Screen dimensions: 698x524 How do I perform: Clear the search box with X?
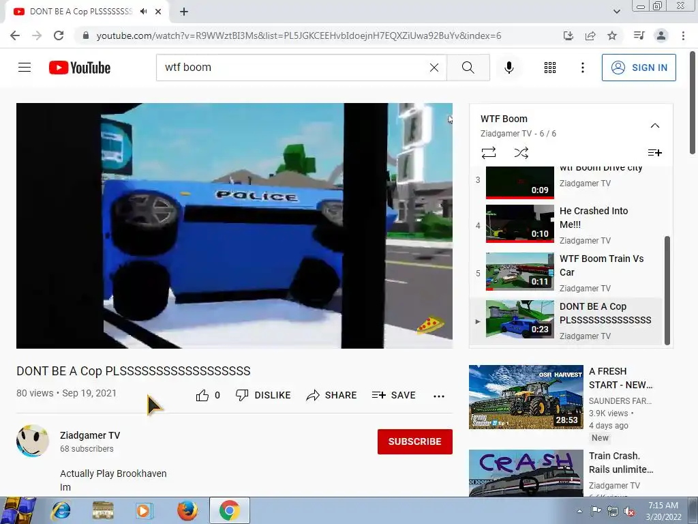coord(434,68)
